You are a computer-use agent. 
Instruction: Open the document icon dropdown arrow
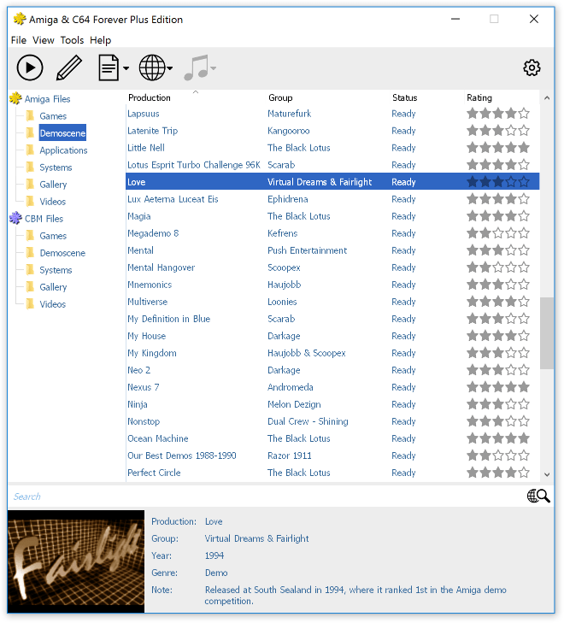[126, 68]
